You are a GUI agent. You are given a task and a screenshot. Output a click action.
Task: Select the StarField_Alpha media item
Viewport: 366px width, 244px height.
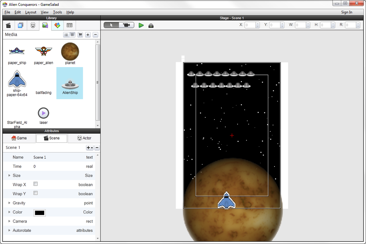coord(17,124)
